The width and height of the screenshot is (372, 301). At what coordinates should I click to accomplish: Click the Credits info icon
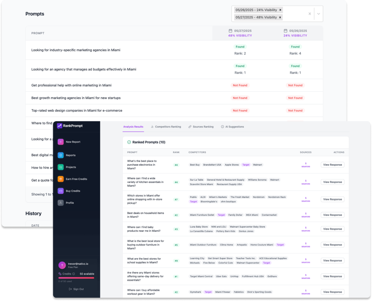point(73,274)
